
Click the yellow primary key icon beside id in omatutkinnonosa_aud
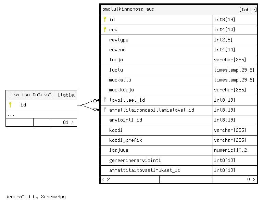pos(105,20)
